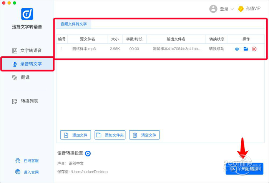This screenshot has width=269, height=183.
Task: Open output folder for 测试样本.mp3
Action: click(246, 49)
